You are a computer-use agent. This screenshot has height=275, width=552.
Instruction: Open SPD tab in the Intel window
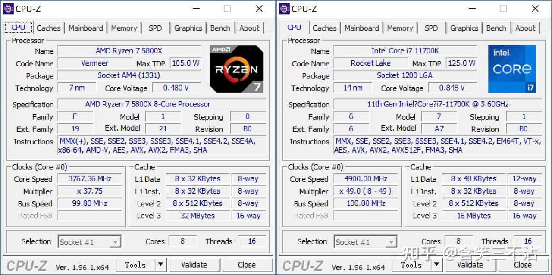pyautogui.click(x=431, y=28)
